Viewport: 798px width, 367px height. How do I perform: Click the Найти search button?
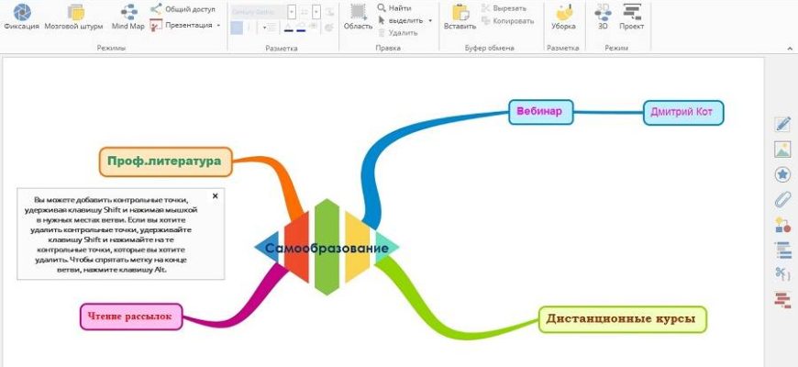coord(393,8)
